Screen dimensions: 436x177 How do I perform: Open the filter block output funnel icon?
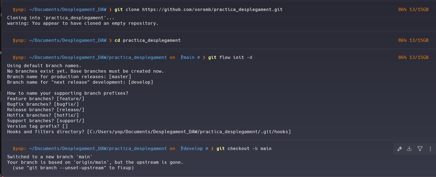pyautogui.click(x=420, y=149)
